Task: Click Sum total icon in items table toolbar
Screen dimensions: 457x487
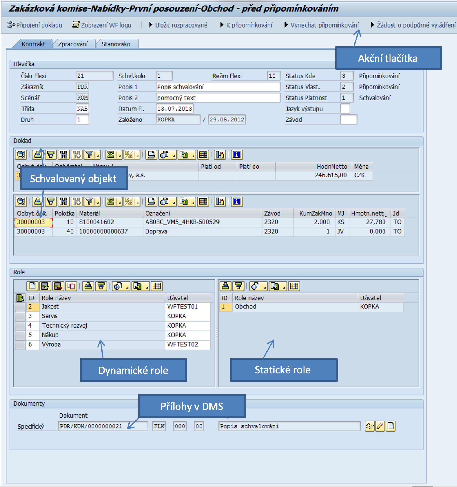Action: point(111,201)
